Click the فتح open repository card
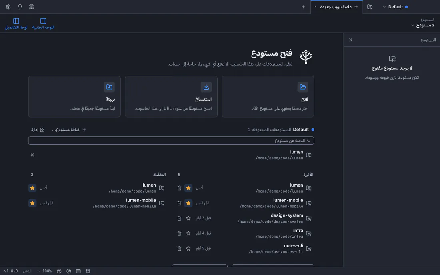The height and width of the screenshot is (275, 440). click(x=268, y=96)
